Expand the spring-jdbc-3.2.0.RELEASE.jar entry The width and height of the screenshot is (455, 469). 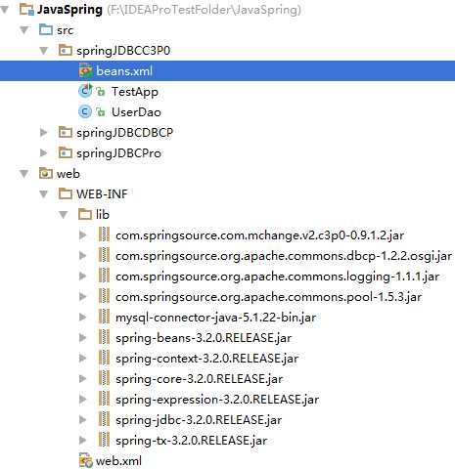tap(83, 419)
